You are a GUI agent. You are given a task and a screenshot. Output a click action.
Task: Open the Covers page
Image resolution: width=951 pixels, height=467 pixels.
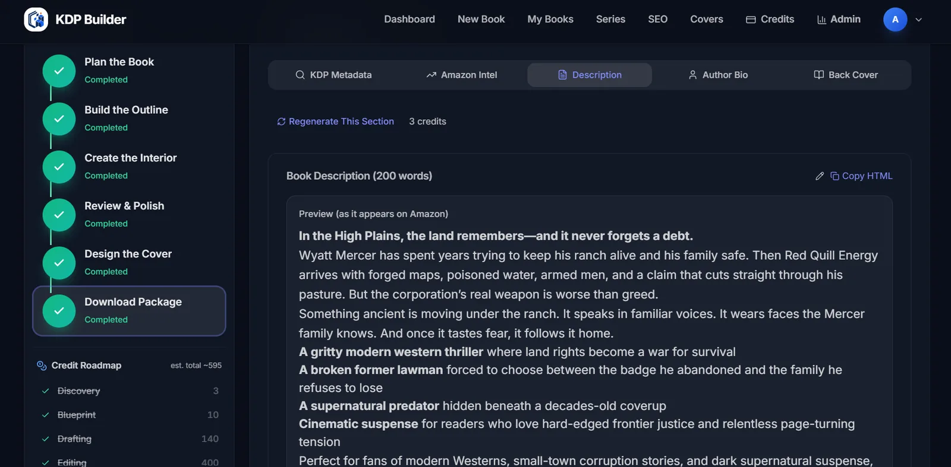click(x=707, y=19)
